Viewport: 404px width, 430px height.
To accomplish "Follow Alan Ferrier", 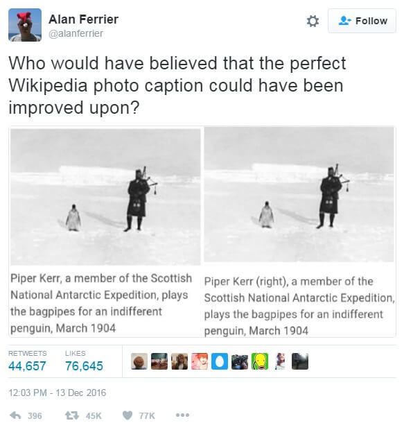I will pos(362,21).
